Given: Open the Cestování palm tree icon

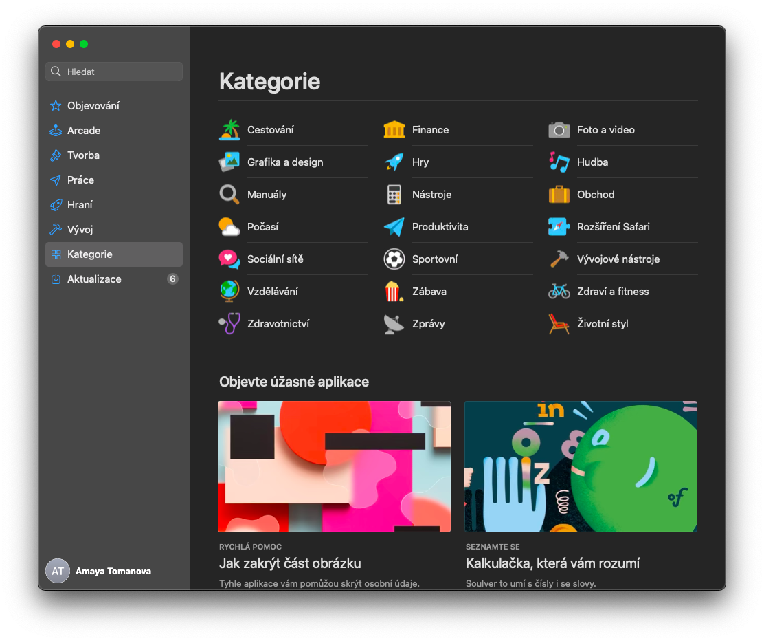Looking at the screenshot, I should point(229,130).
